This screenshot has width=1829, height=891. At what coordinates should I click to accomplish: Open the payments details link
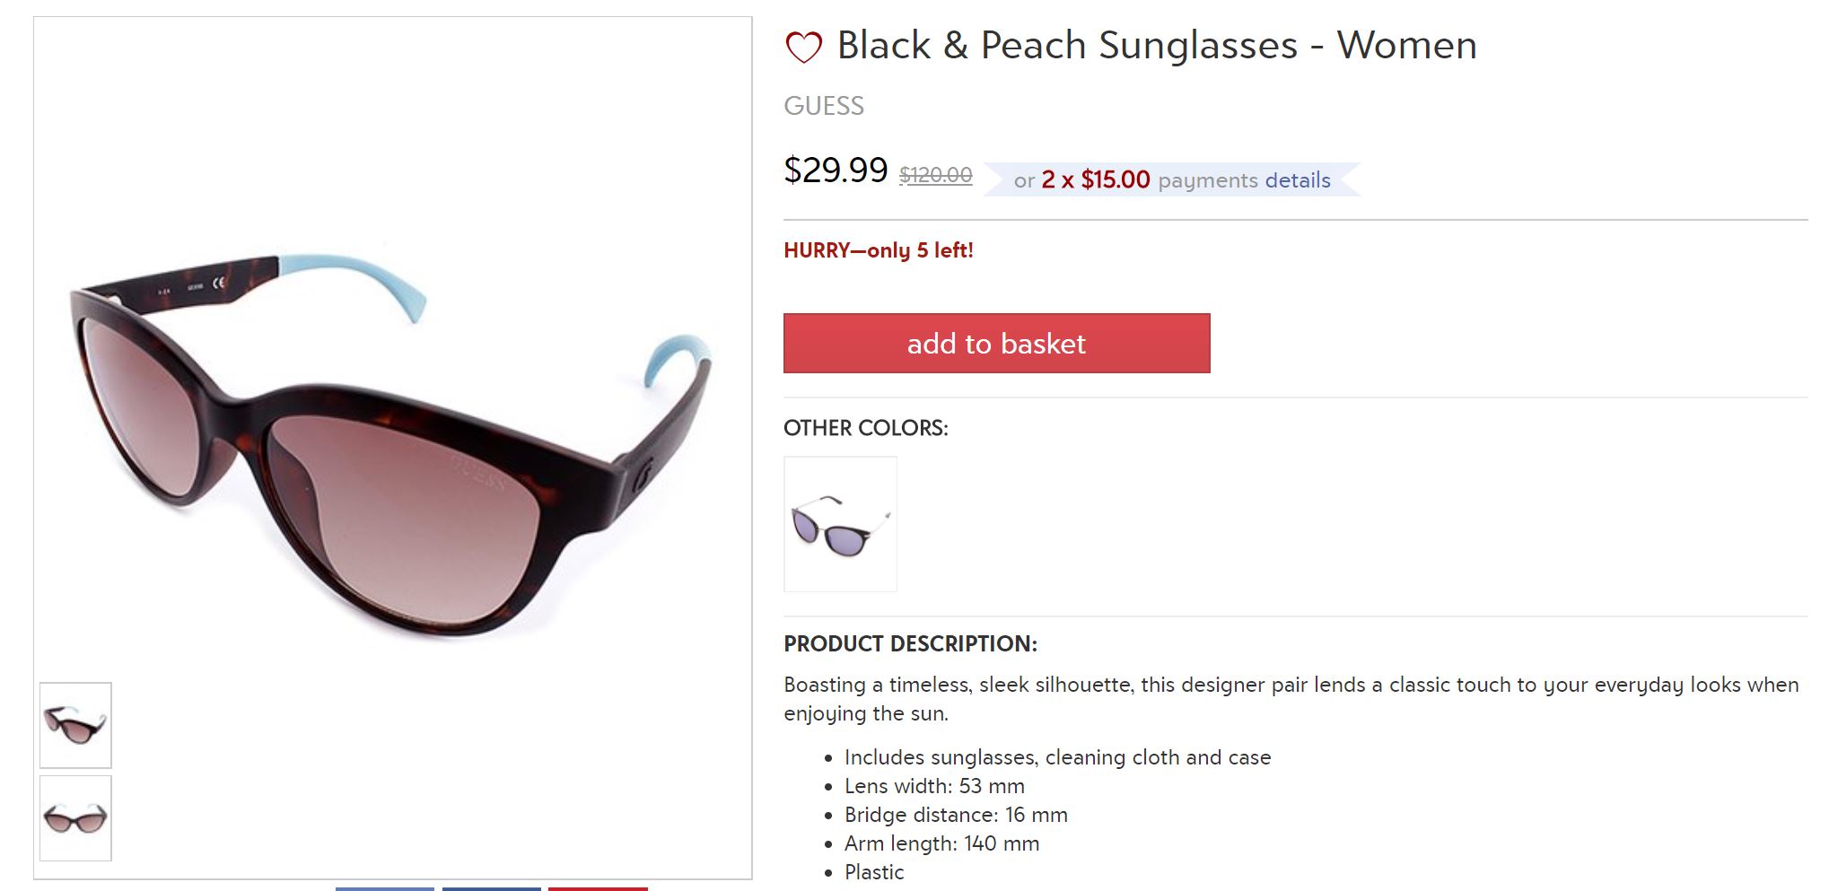click(x=1297, y=180)
